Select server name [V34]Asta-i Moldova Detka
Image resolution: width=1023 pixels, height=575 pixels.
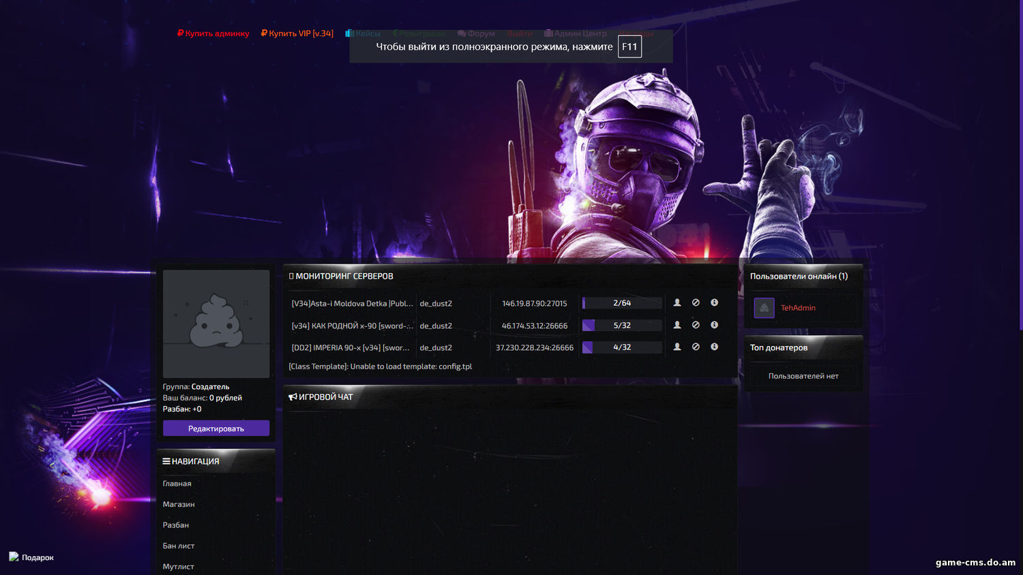click(352, 303)
